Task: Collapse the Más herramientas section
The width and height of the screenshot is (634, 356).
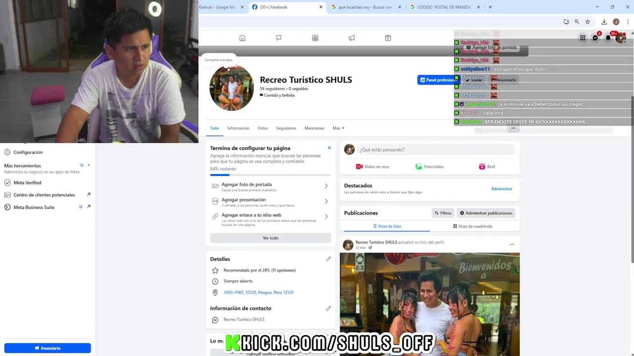Action: [89, 165]
